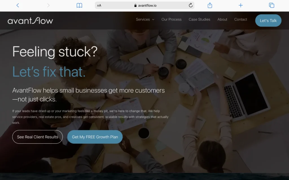Click the chevron next to Services

153,19
